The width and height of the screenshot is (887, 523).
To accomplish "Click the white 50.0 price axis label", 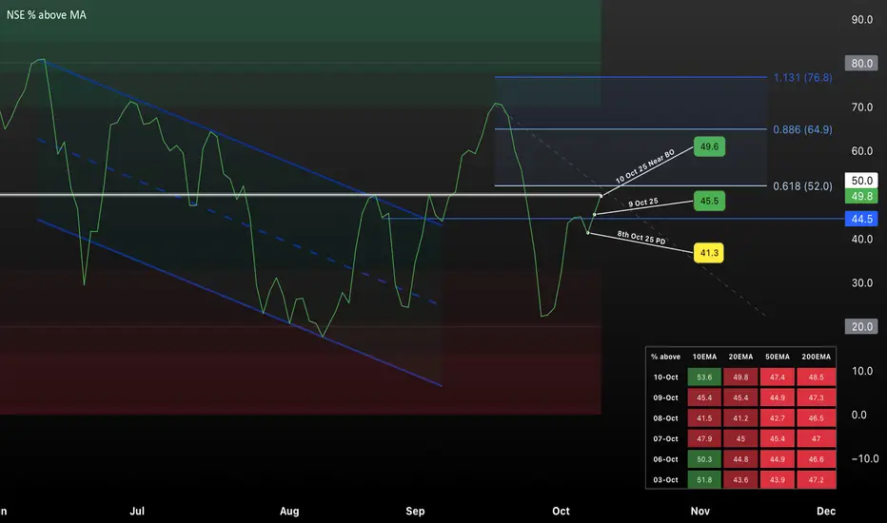I will point(861,181).
